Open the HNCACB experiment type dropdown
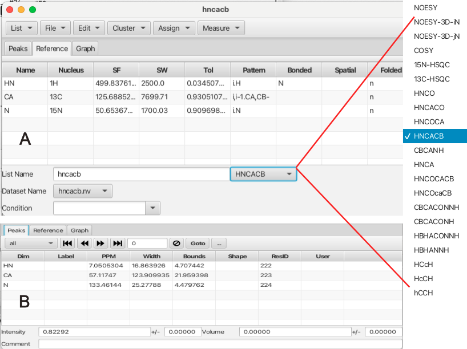The width and height of the screenshot is (467, 349). 263,174
